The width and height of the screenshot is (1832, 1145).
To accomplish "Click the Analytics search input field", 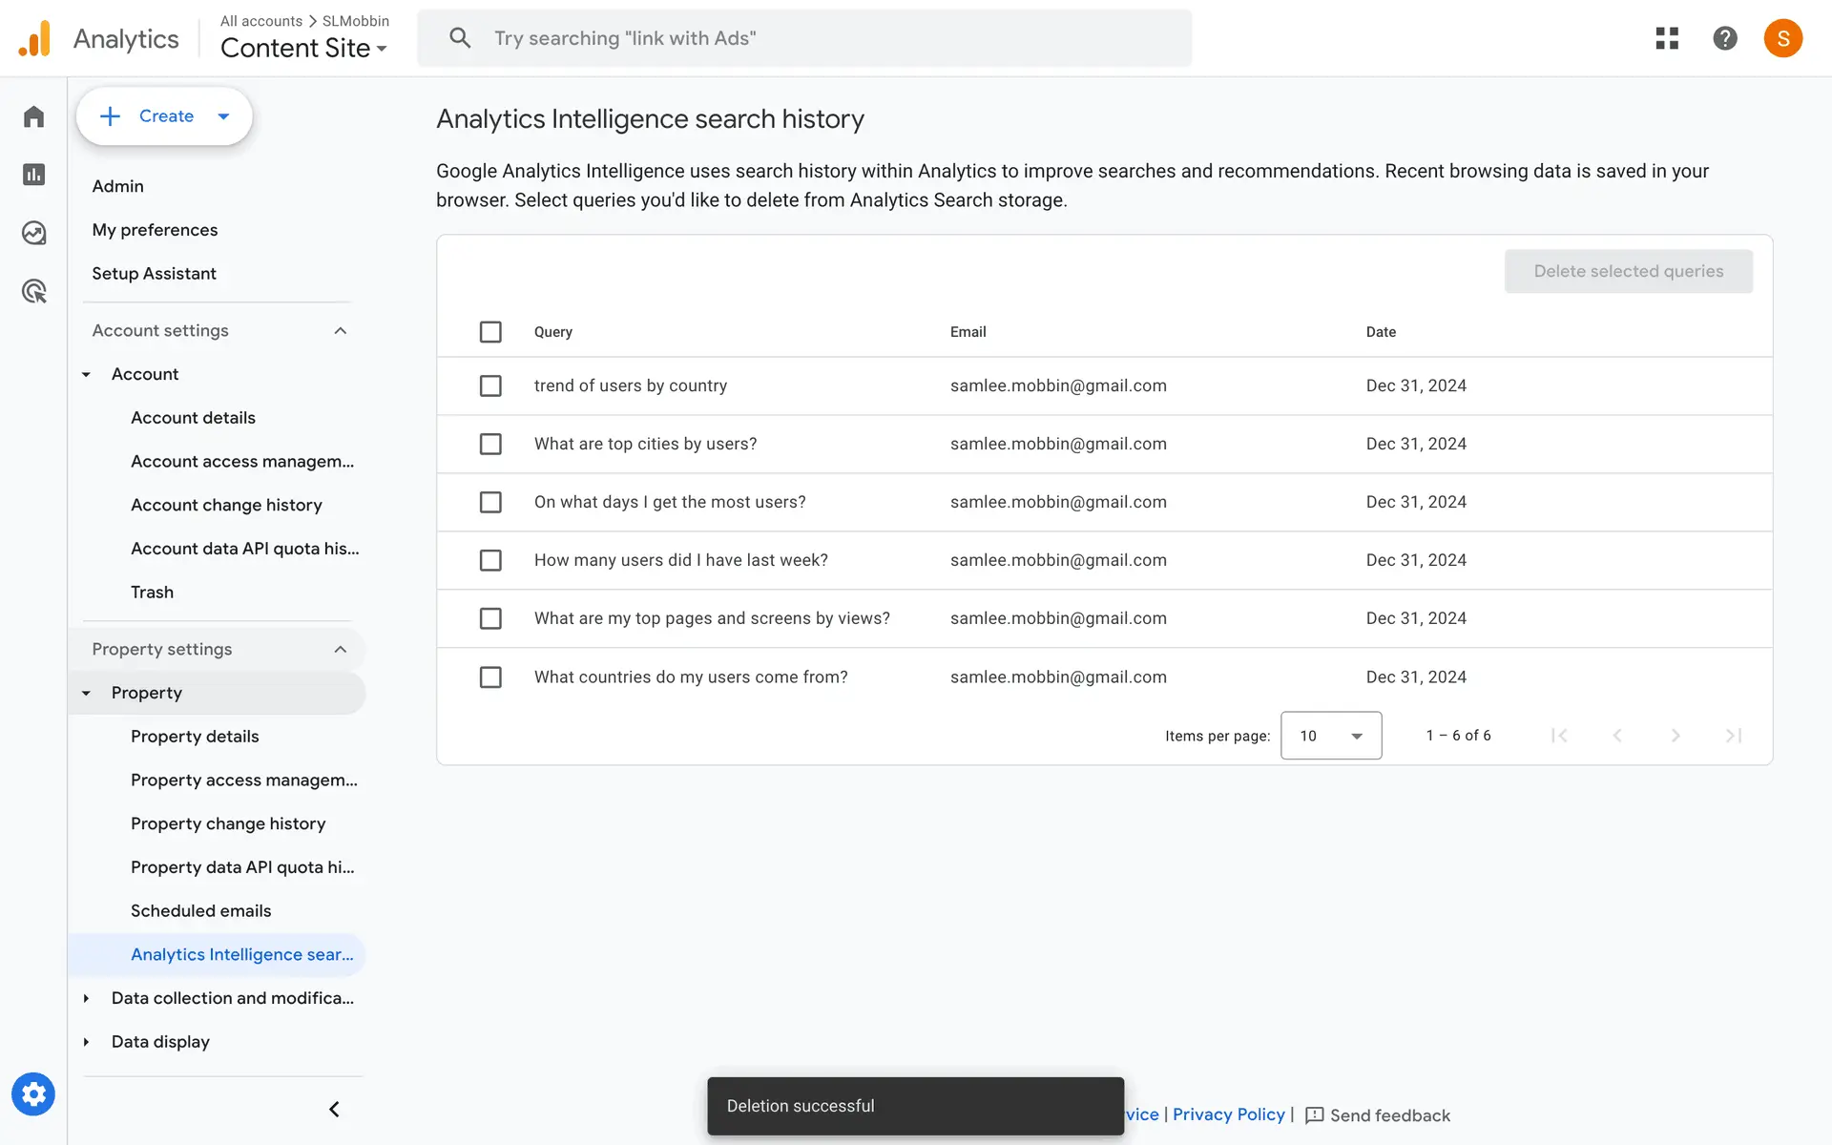I will (821, 38).
